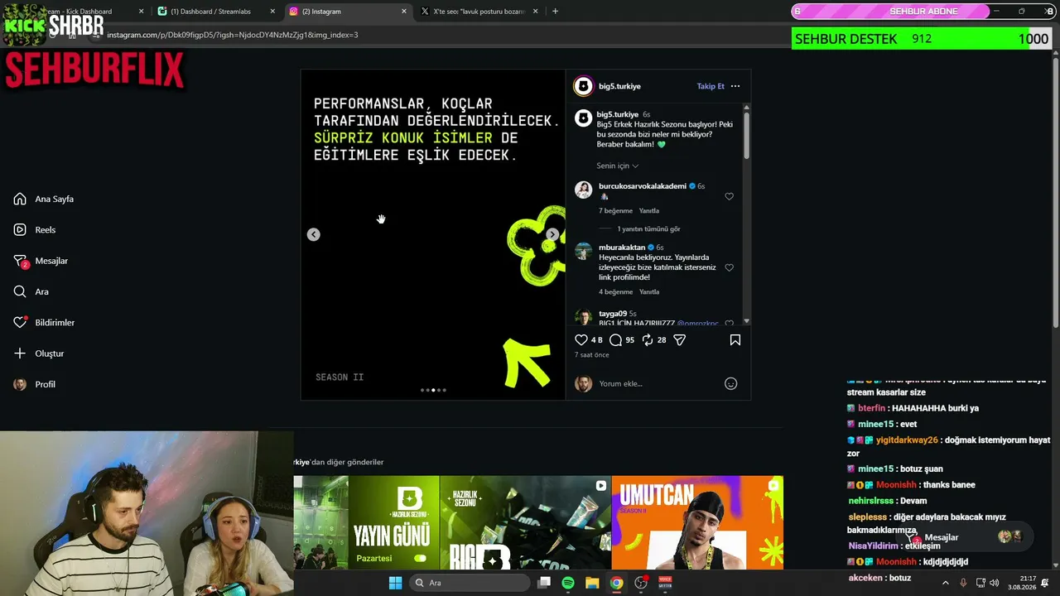View '7 beğenme' likes on burcukosarvokalakademi's comment
The image size is (1060, 596).
[x=615, y=210]
